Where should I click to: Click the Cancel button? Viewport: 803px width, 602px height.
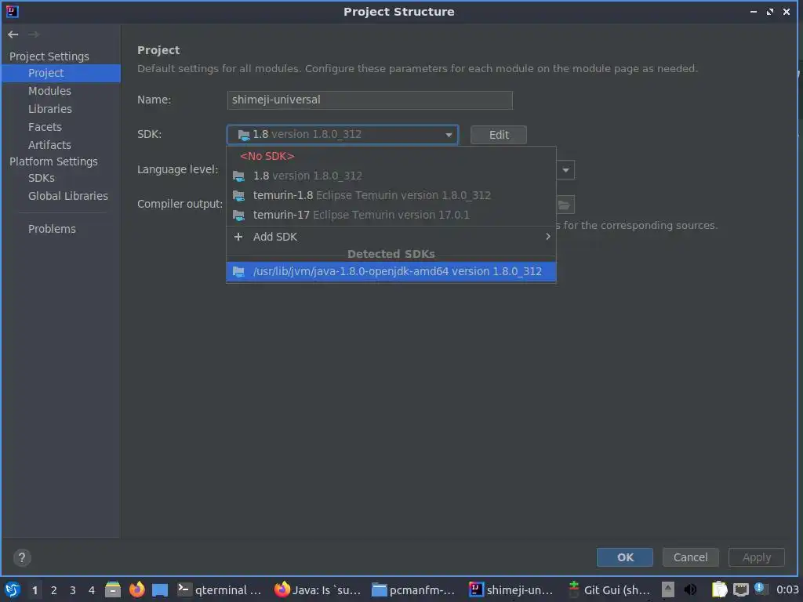tap(690, 557)
